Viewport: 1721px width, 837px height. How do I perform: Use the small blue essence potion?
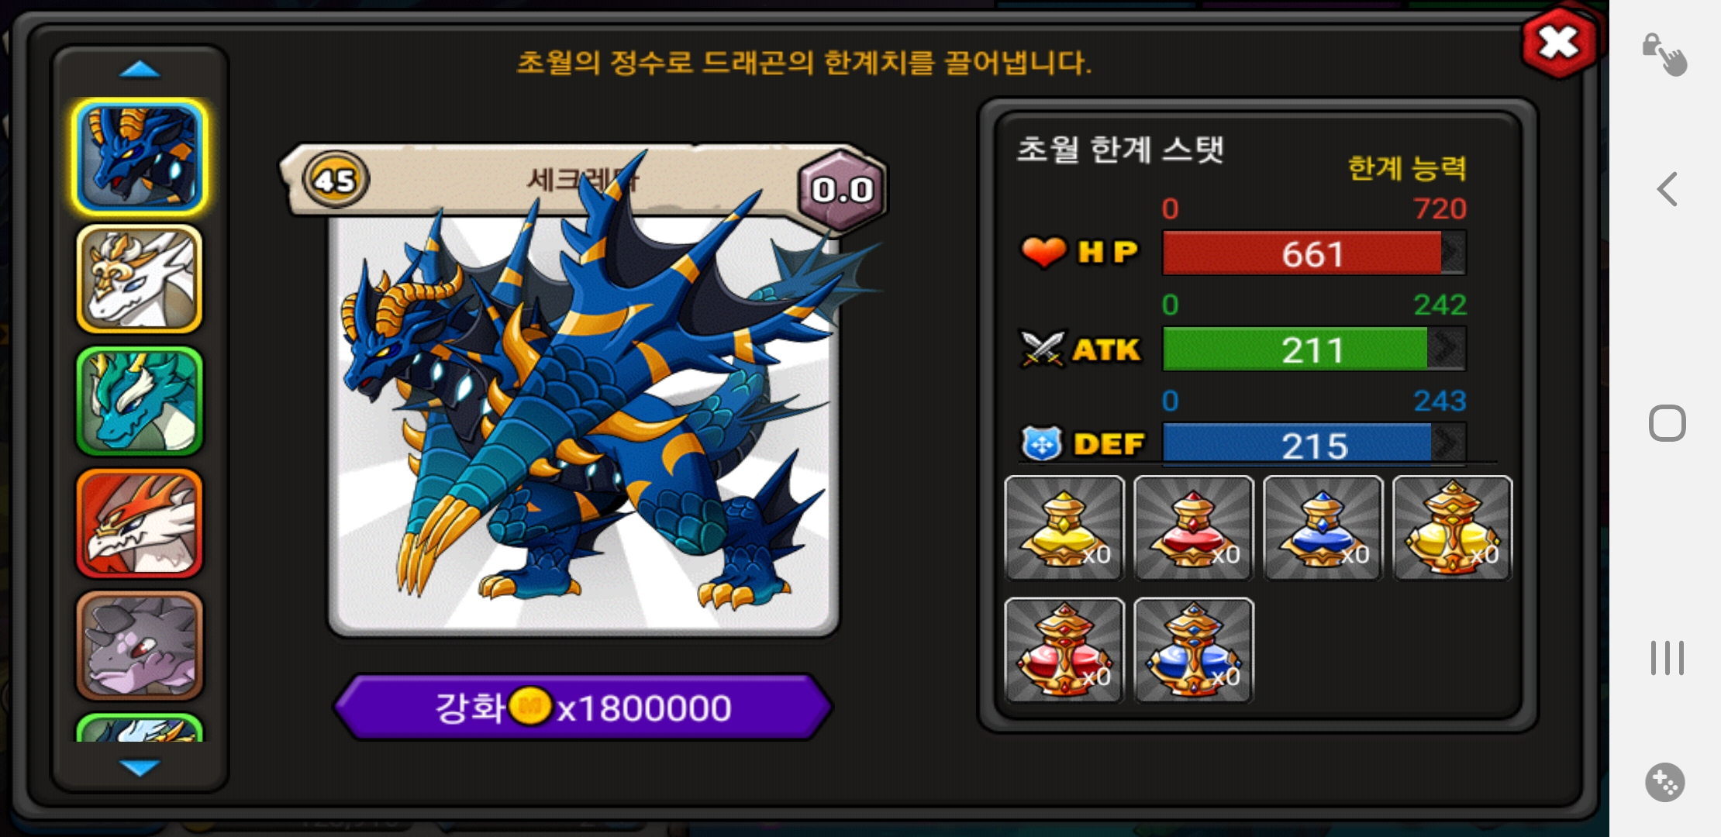click(1323, 528)
